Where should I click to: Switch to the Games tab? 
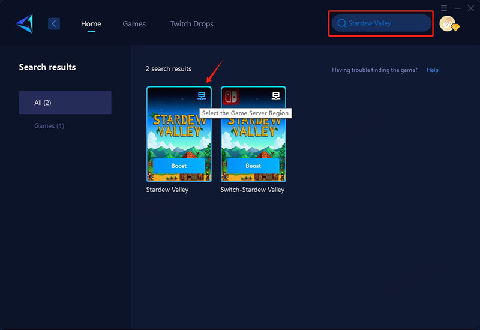click(x=134, y=24)
